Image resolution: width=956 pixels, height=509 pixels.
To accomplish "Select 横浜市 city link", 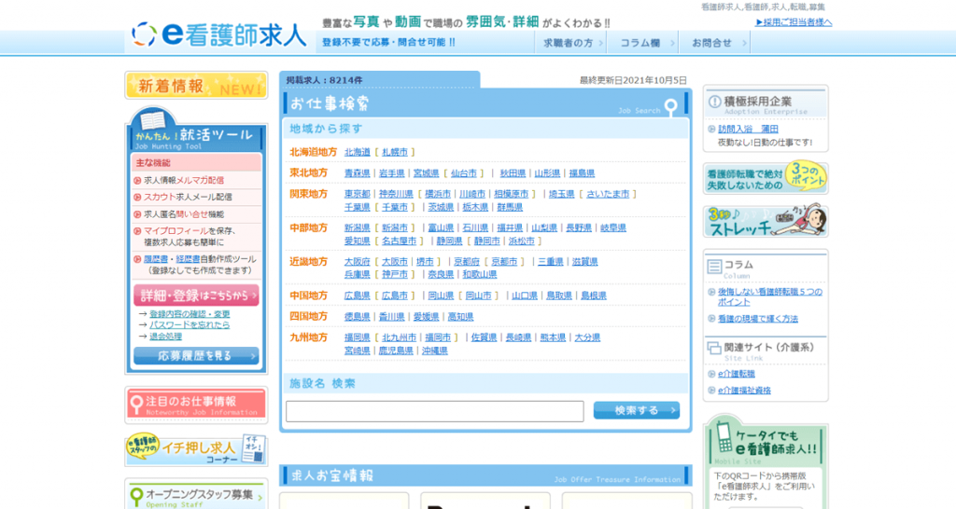I will pyautogui.click(x=438, y=194).
